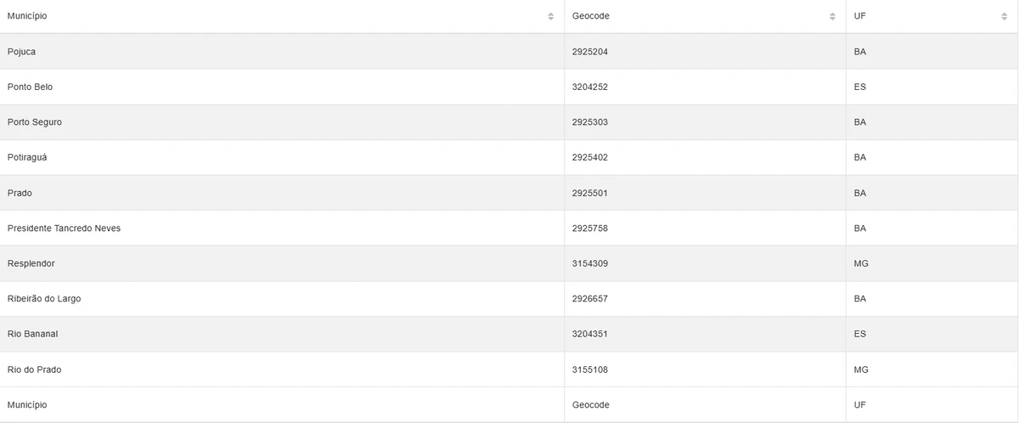This screenshot has height=423, width=1019.
Task: Click the Prado row name
Action: coord(20,193)
